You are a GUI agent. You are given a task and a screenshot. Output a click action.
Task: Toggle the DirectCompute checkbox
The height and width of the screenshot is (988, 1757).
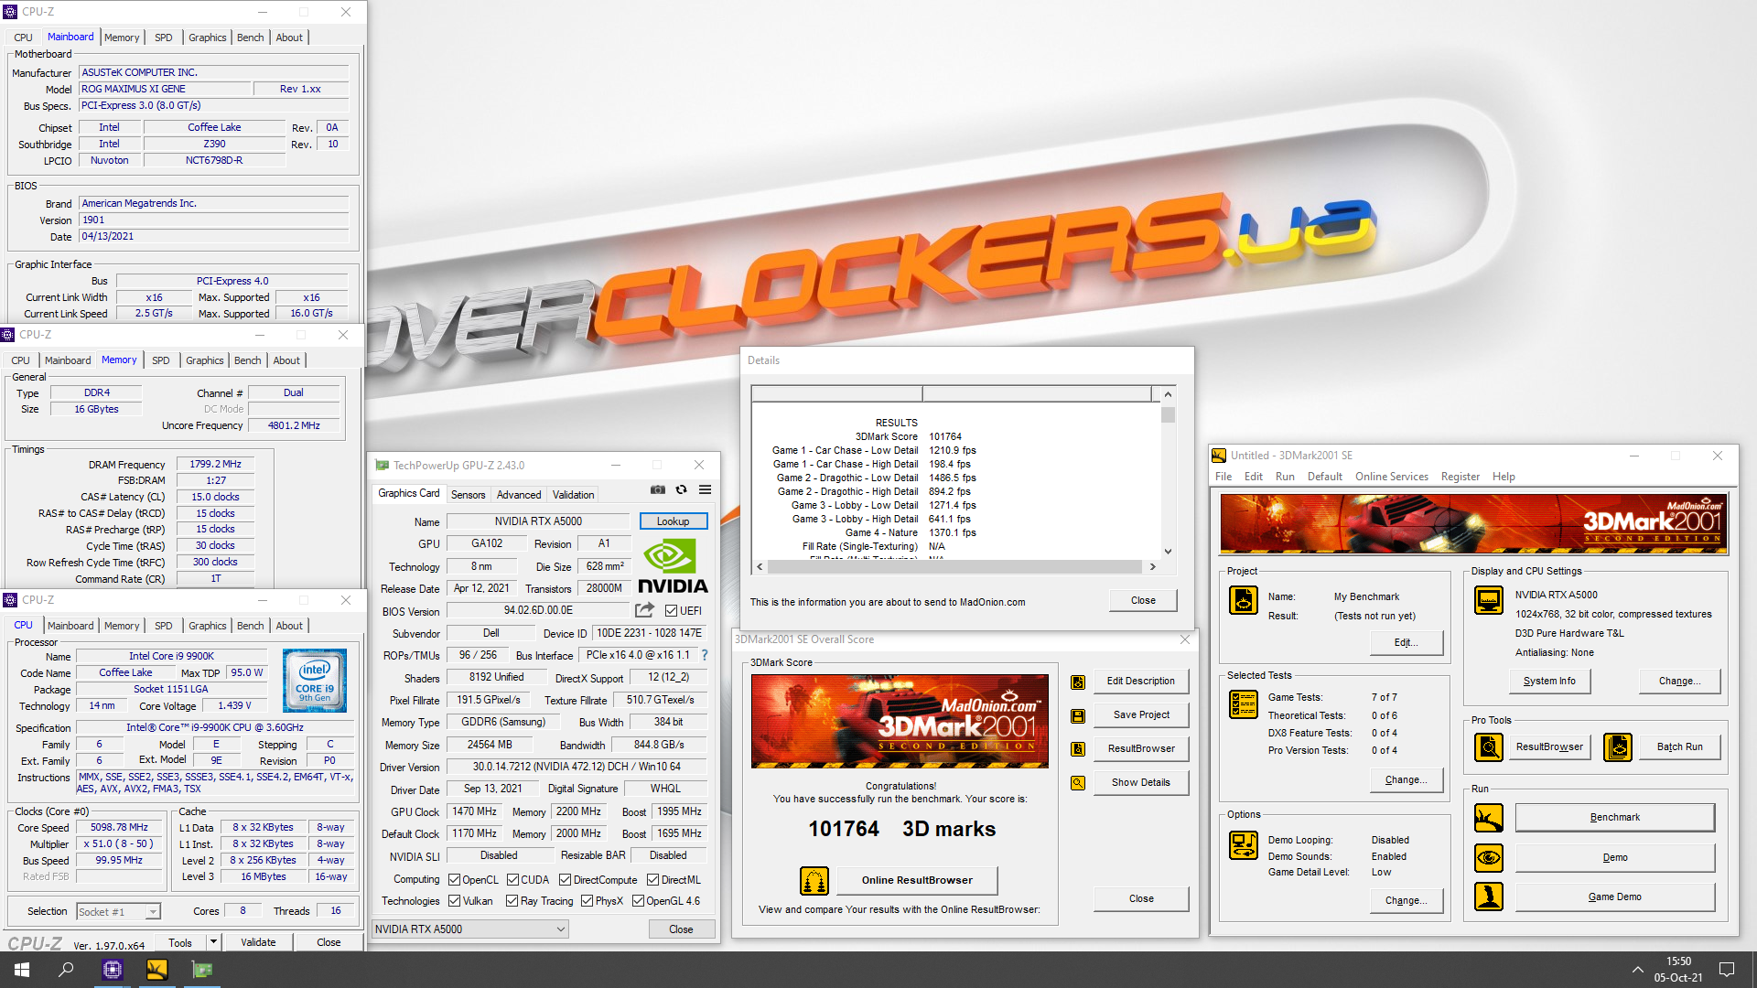point(566,880)
